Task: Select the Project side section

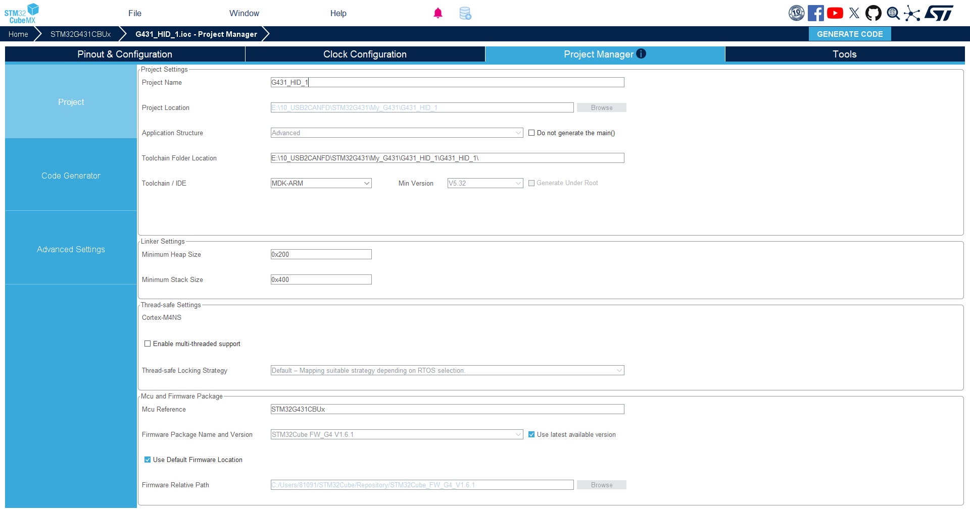Action: 71,101
